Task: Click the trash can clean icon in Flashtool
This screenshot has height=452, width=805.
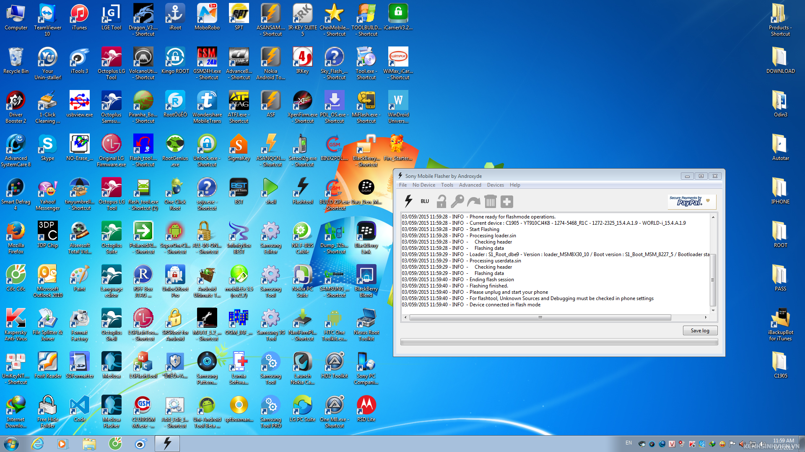Action: (x=490, y=201)
